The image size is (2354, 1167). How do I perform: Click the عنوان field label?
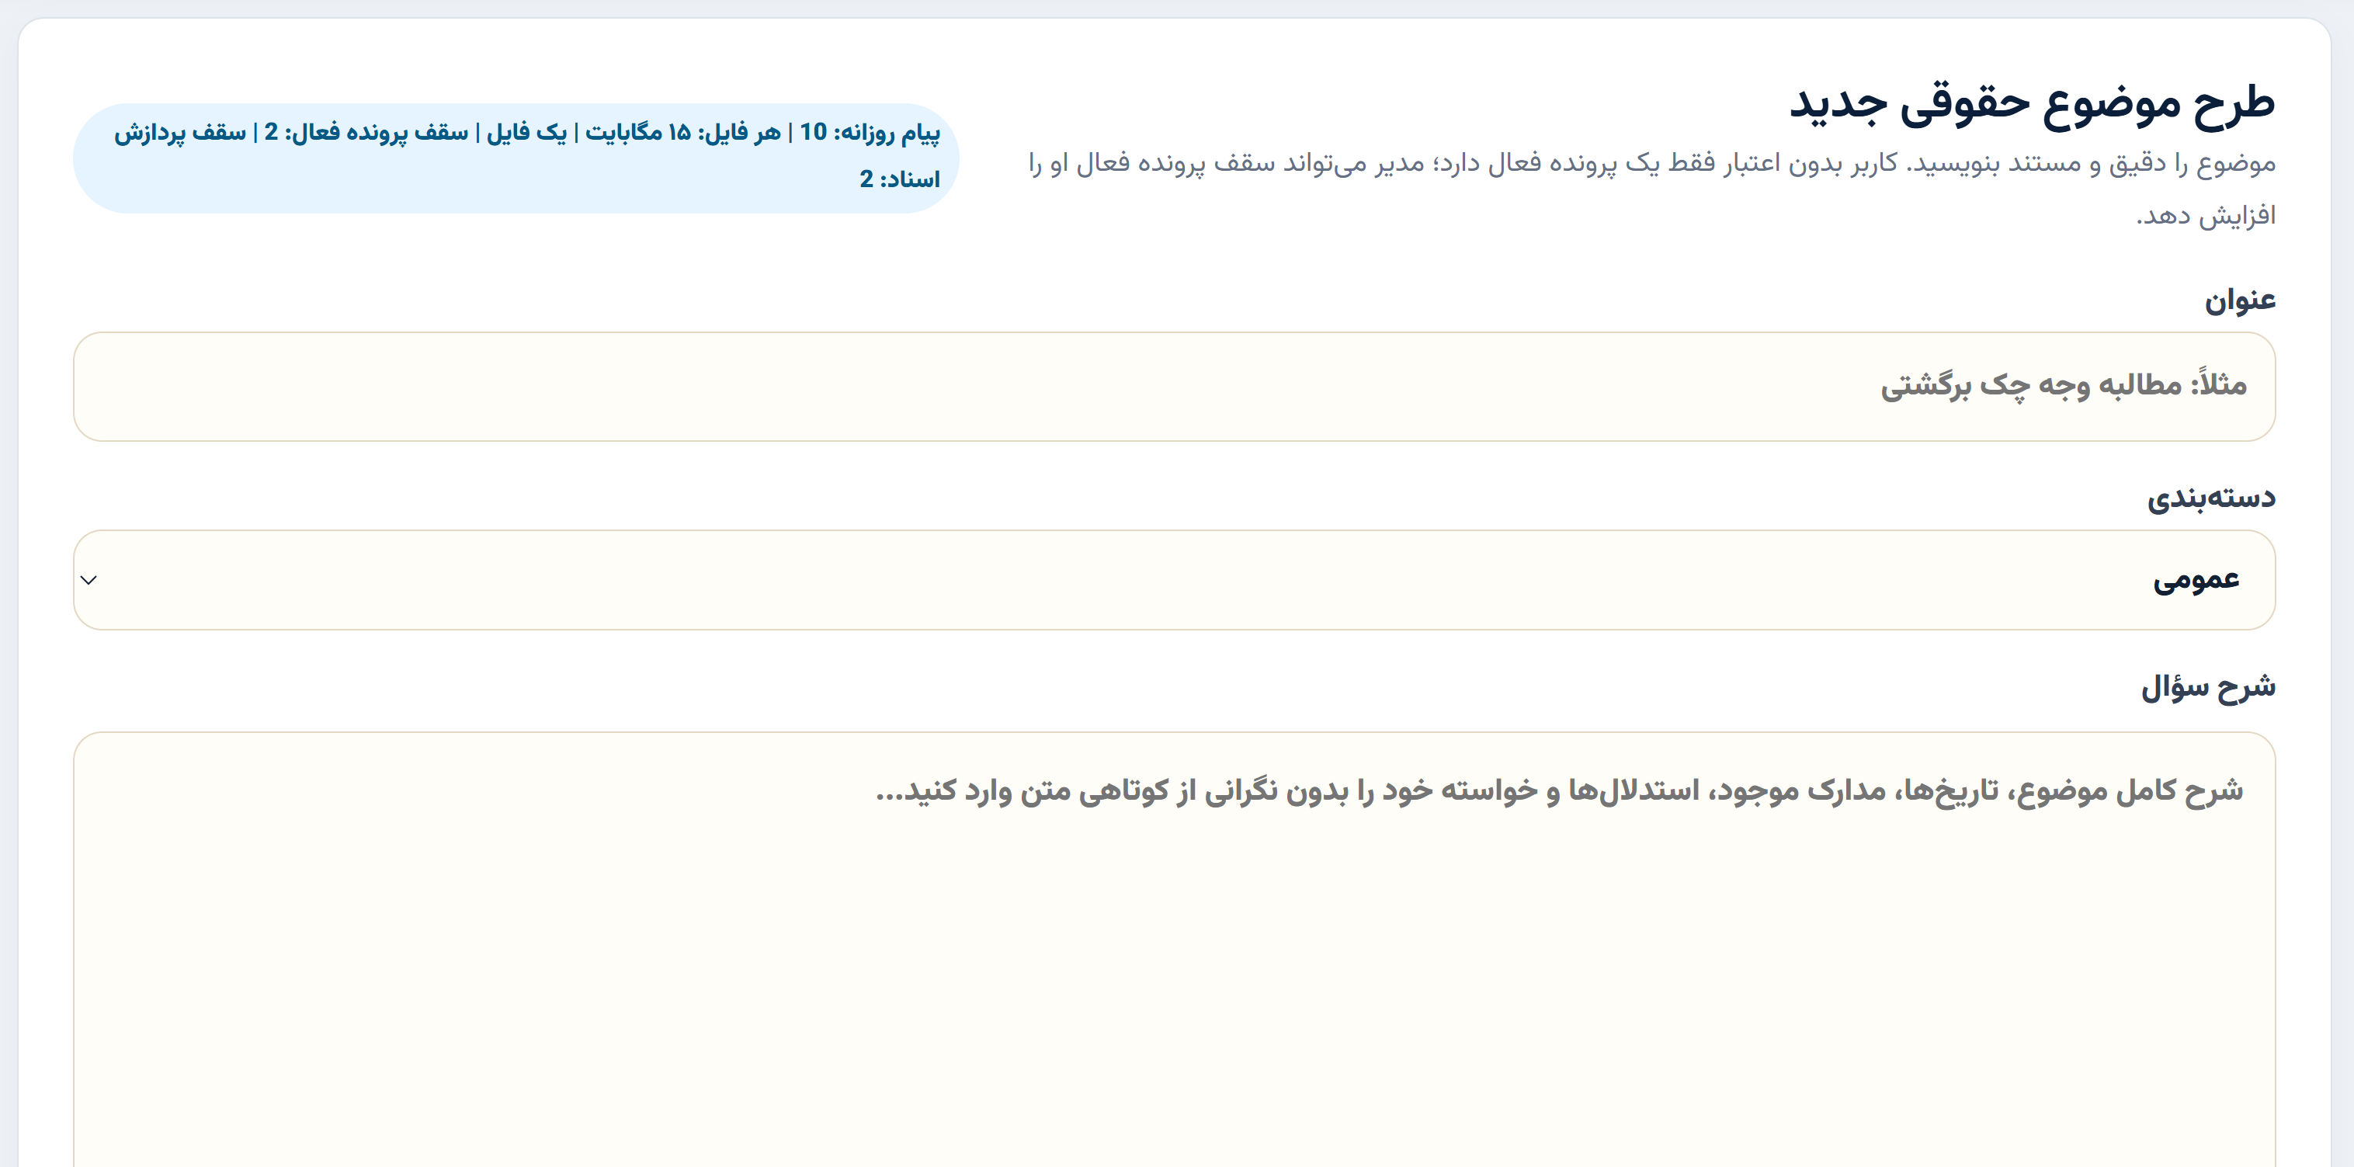(x=2240, y=300)
